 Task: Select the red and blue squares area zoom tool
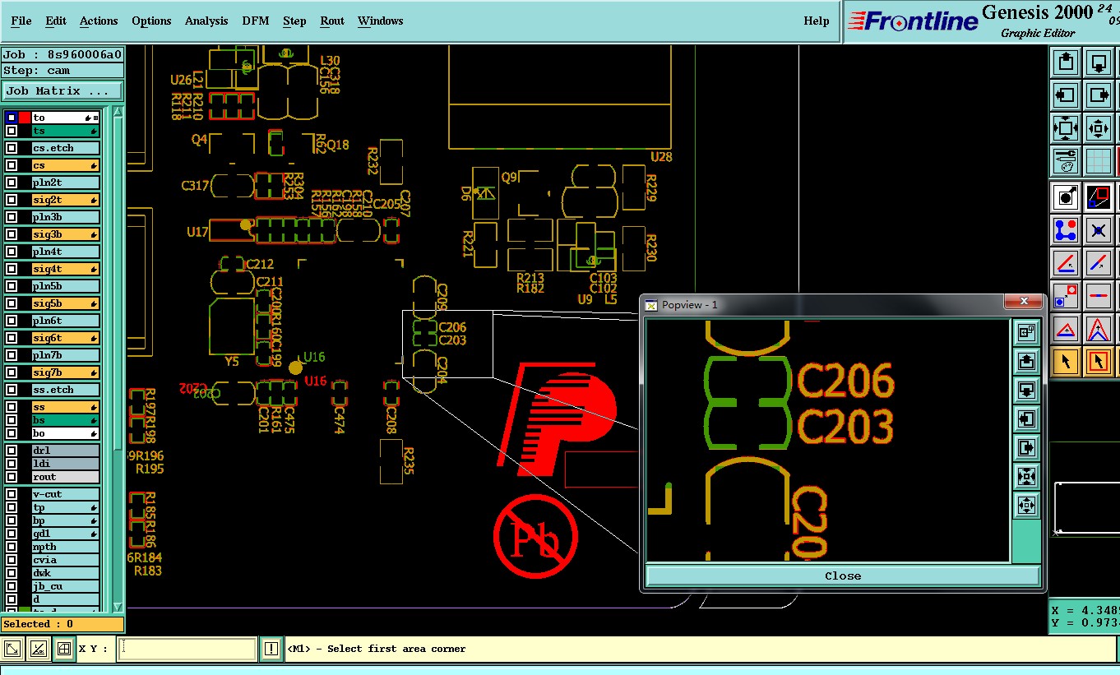click(x=1099, y=196)
